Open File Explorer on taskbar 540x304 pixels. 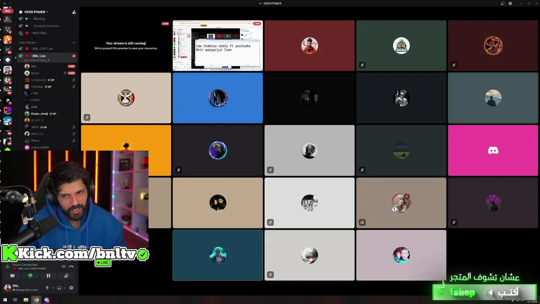click(26, 300)
